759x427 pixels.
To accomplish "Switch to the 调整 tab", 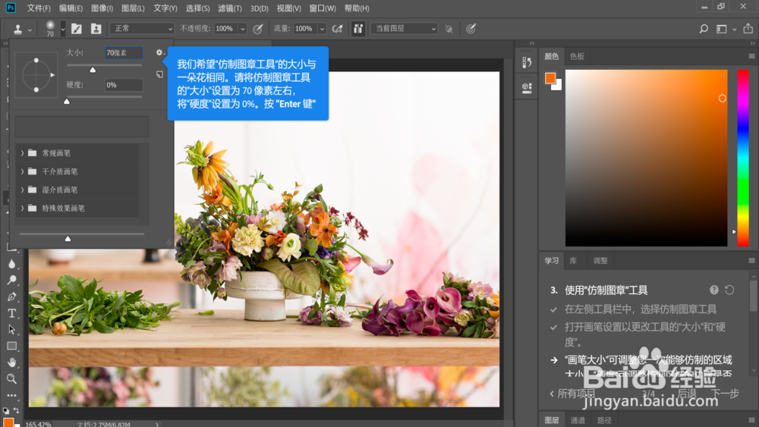I will tap(600, 261).
